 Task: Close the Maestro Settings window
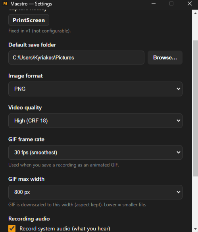point(190,4)
